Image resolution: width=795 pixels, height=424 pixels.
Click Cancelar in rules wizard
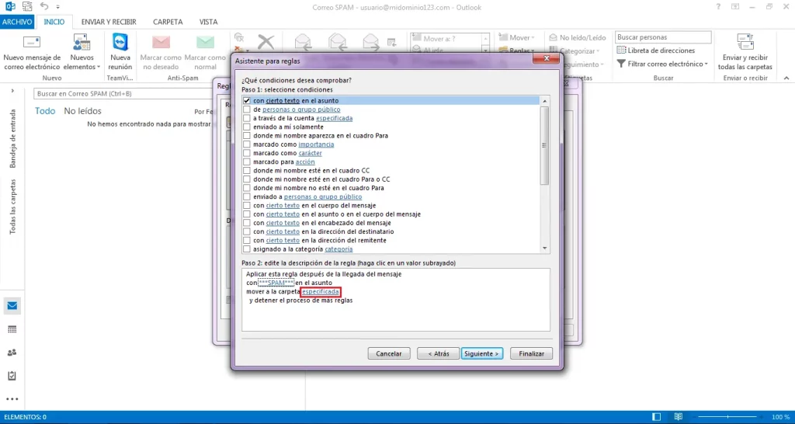[x=389, y=353]
